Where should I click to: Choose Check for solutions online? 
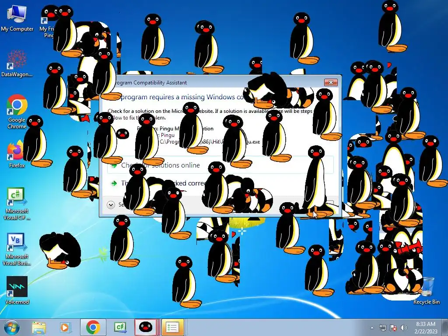[x=220, y=165]
